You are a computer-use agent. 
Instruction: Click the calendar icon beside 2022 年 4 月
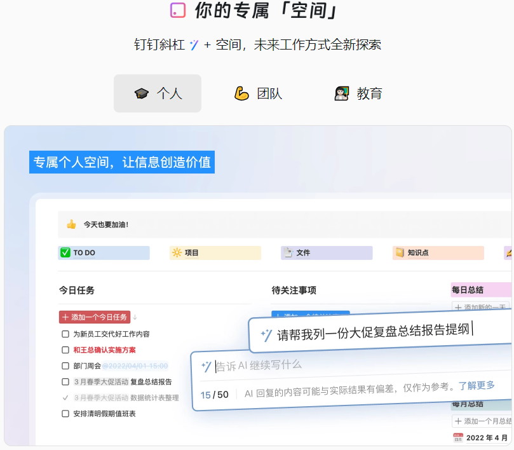pos(458,438)
